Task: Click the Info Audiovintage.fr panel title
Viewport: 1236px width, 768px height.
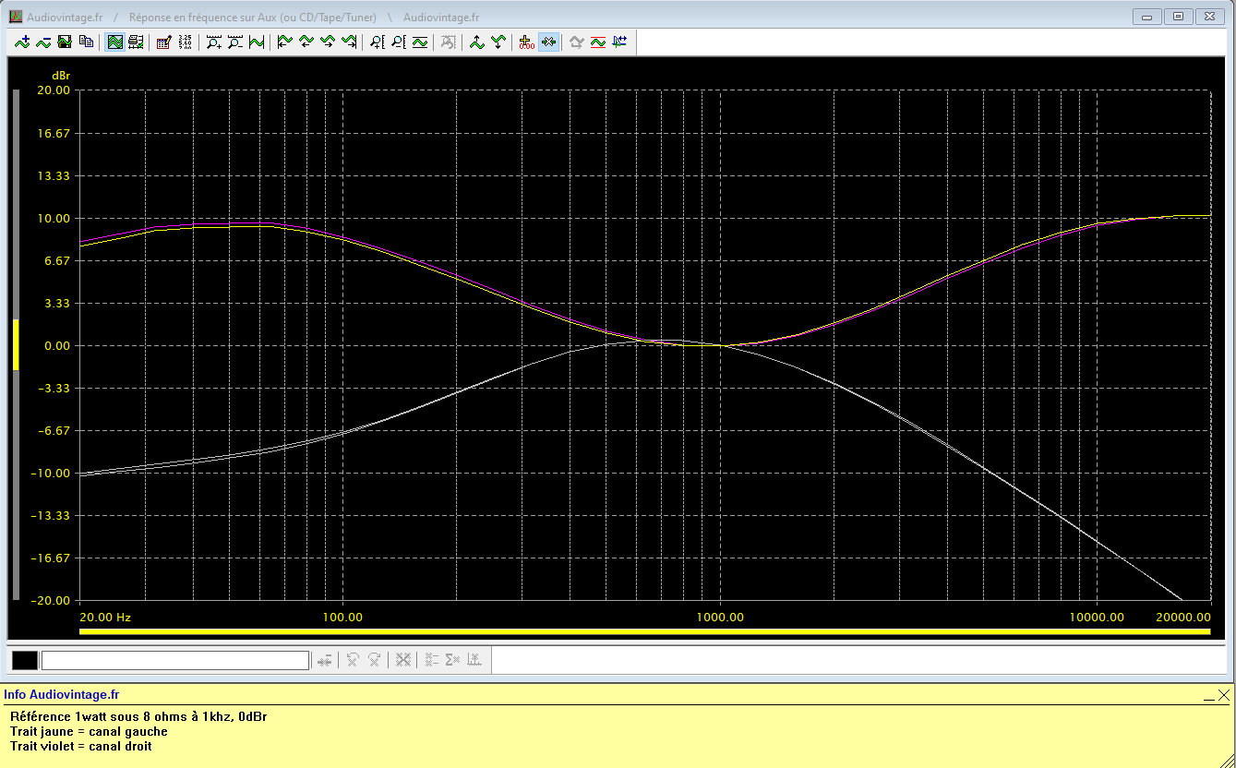Action: 62,695
